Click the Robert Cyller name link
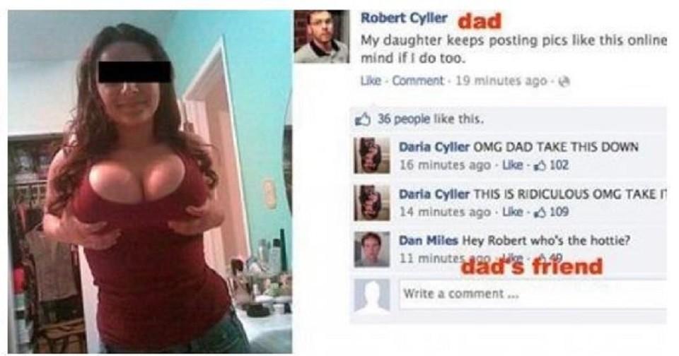Image resolution: width=679 pixels, height=356 pixels. click(404, 18)
